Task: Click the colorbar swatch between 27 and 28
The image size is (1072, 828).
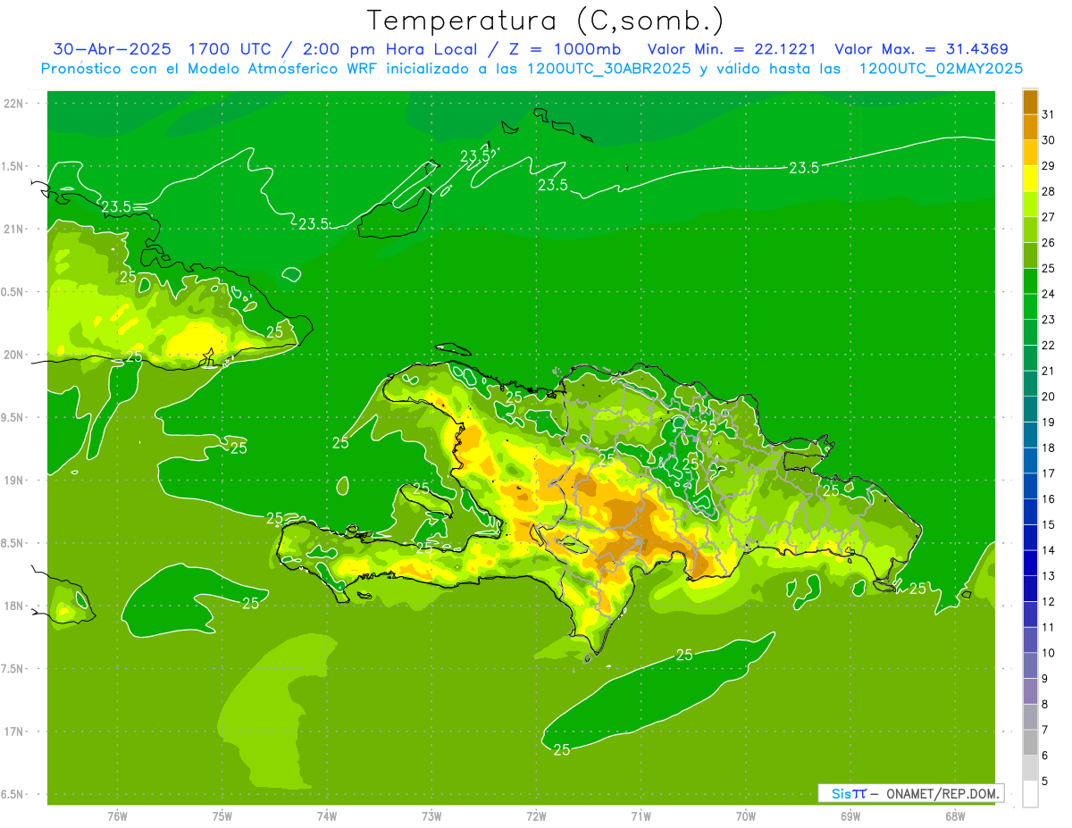Action: click(x=1030, y=204)
